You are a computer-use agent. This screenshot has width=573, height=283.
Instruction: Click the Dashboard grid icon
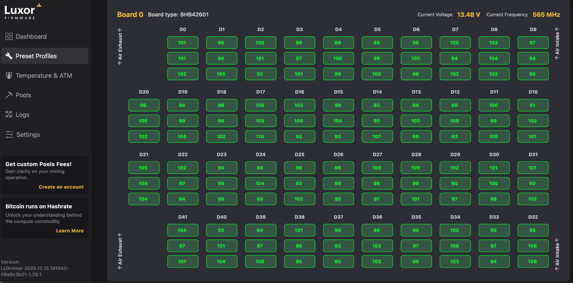pos(9,37)
